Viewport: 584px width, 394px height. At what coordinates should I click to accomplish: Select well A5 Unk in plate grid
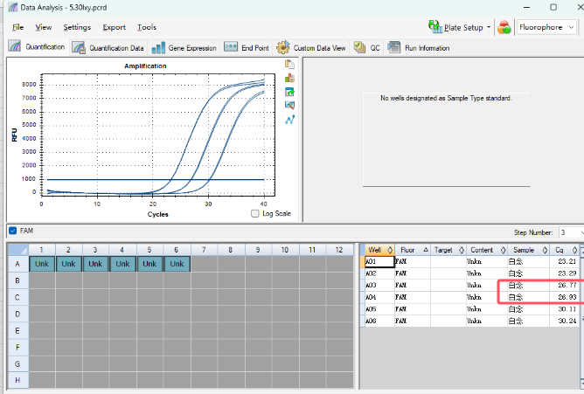click(x=149, y=264)
